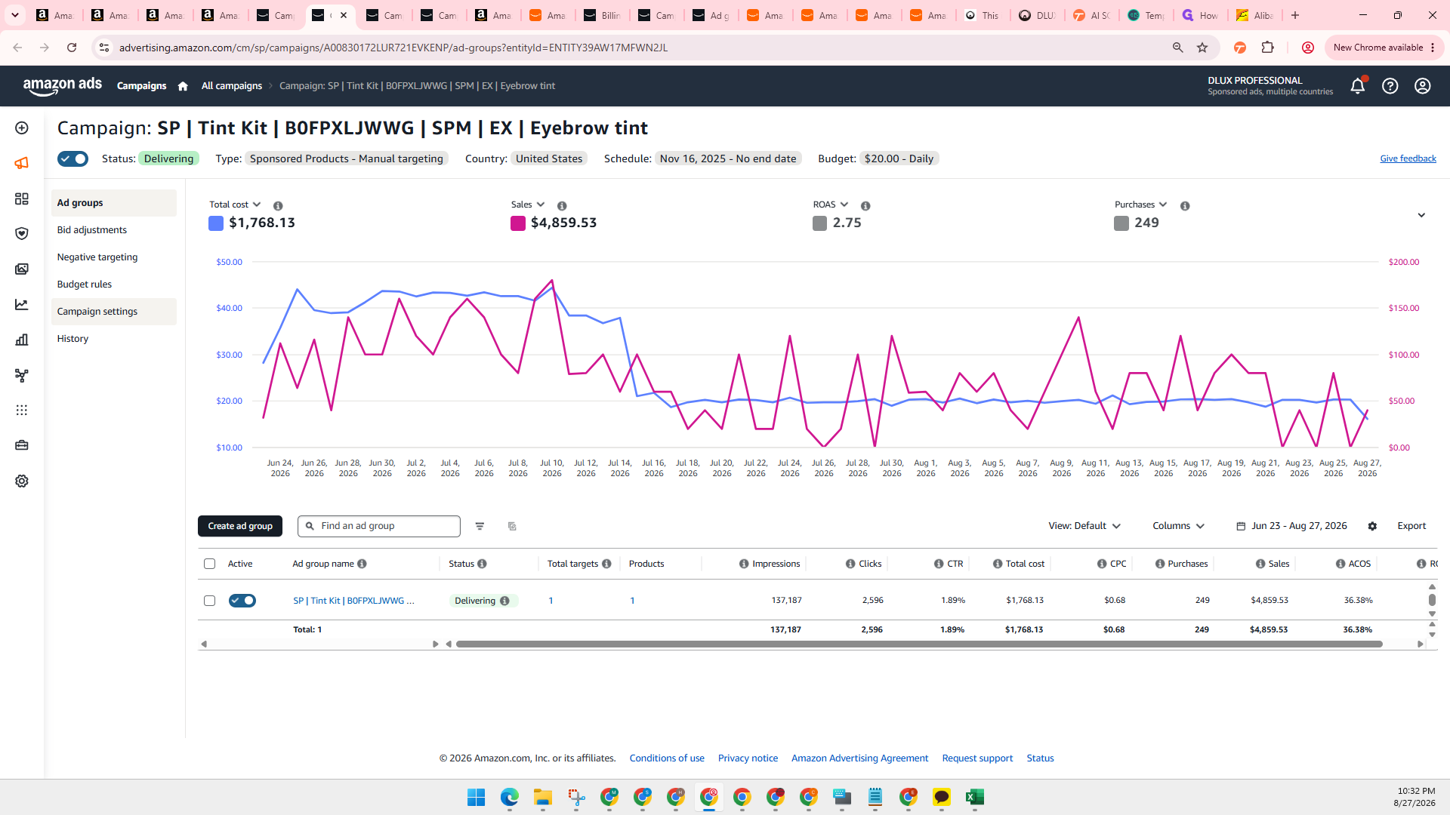Open the shield brand safety sidebar icon
This screenshot has height=815, width=1450.
coord(22,234)
